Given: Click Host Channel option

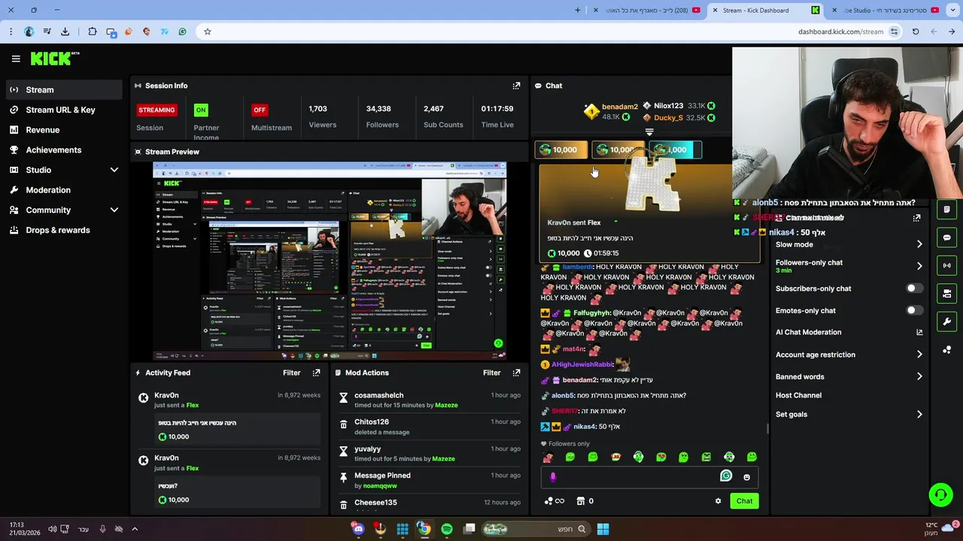Looking at the screenshot, I should pos(798,395).
